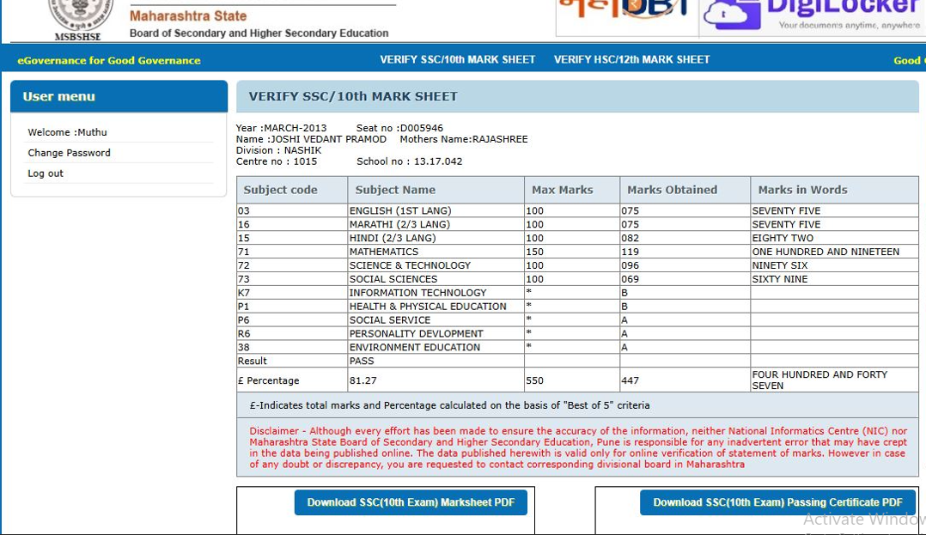Screen dimensions: 926x535
Task: Select the MATHEMATICS subject row
Action: 384,252
